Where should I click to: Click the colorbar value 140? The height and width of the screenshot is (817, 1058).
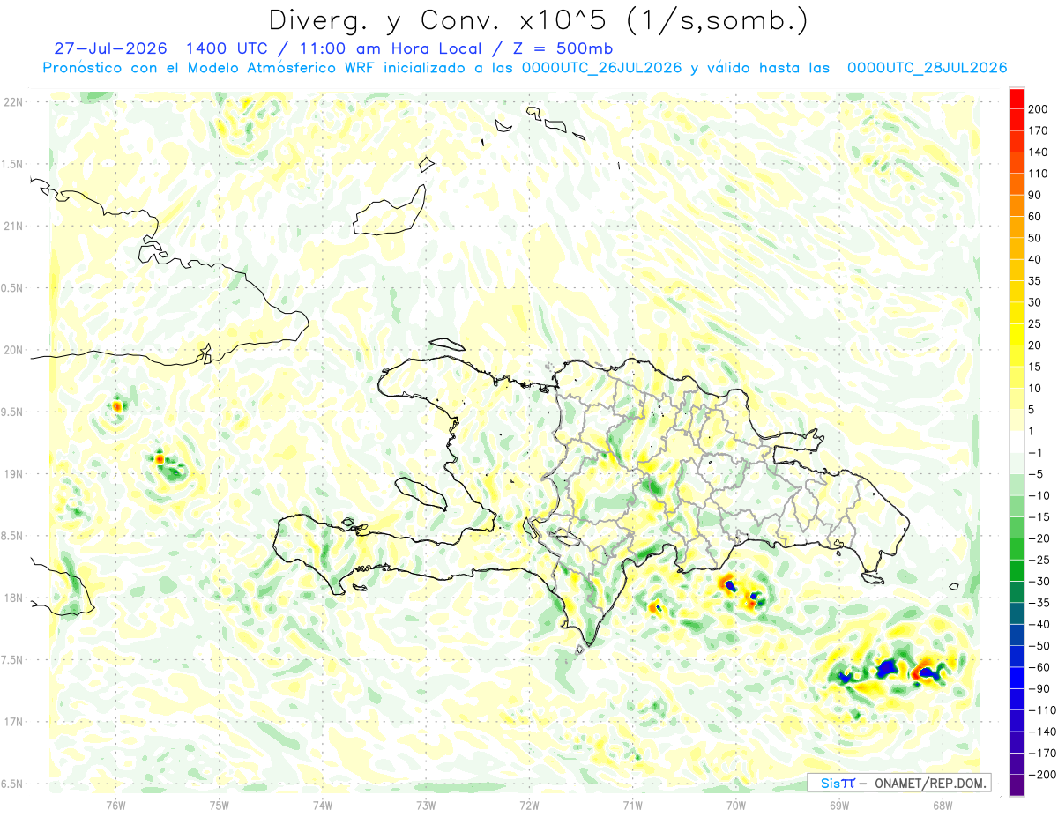pos(1039,152)
